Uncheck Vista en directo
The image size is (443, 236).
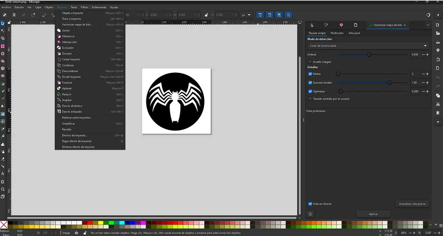(310, 204)
